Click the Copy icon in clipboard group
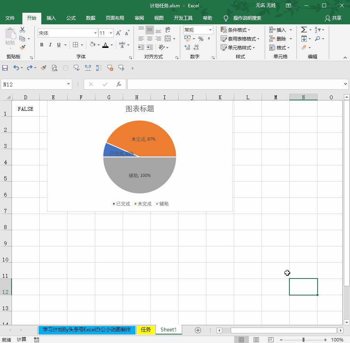Viewport: 350px width, 343px height. tap(22, 39)
